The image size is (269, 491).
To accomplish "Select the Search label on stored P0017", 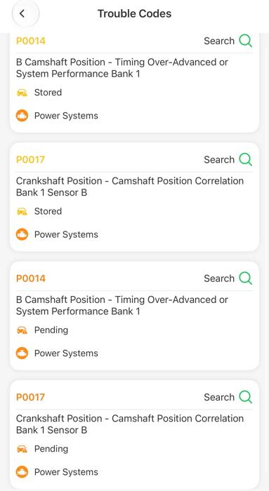I will pos(219,159).
